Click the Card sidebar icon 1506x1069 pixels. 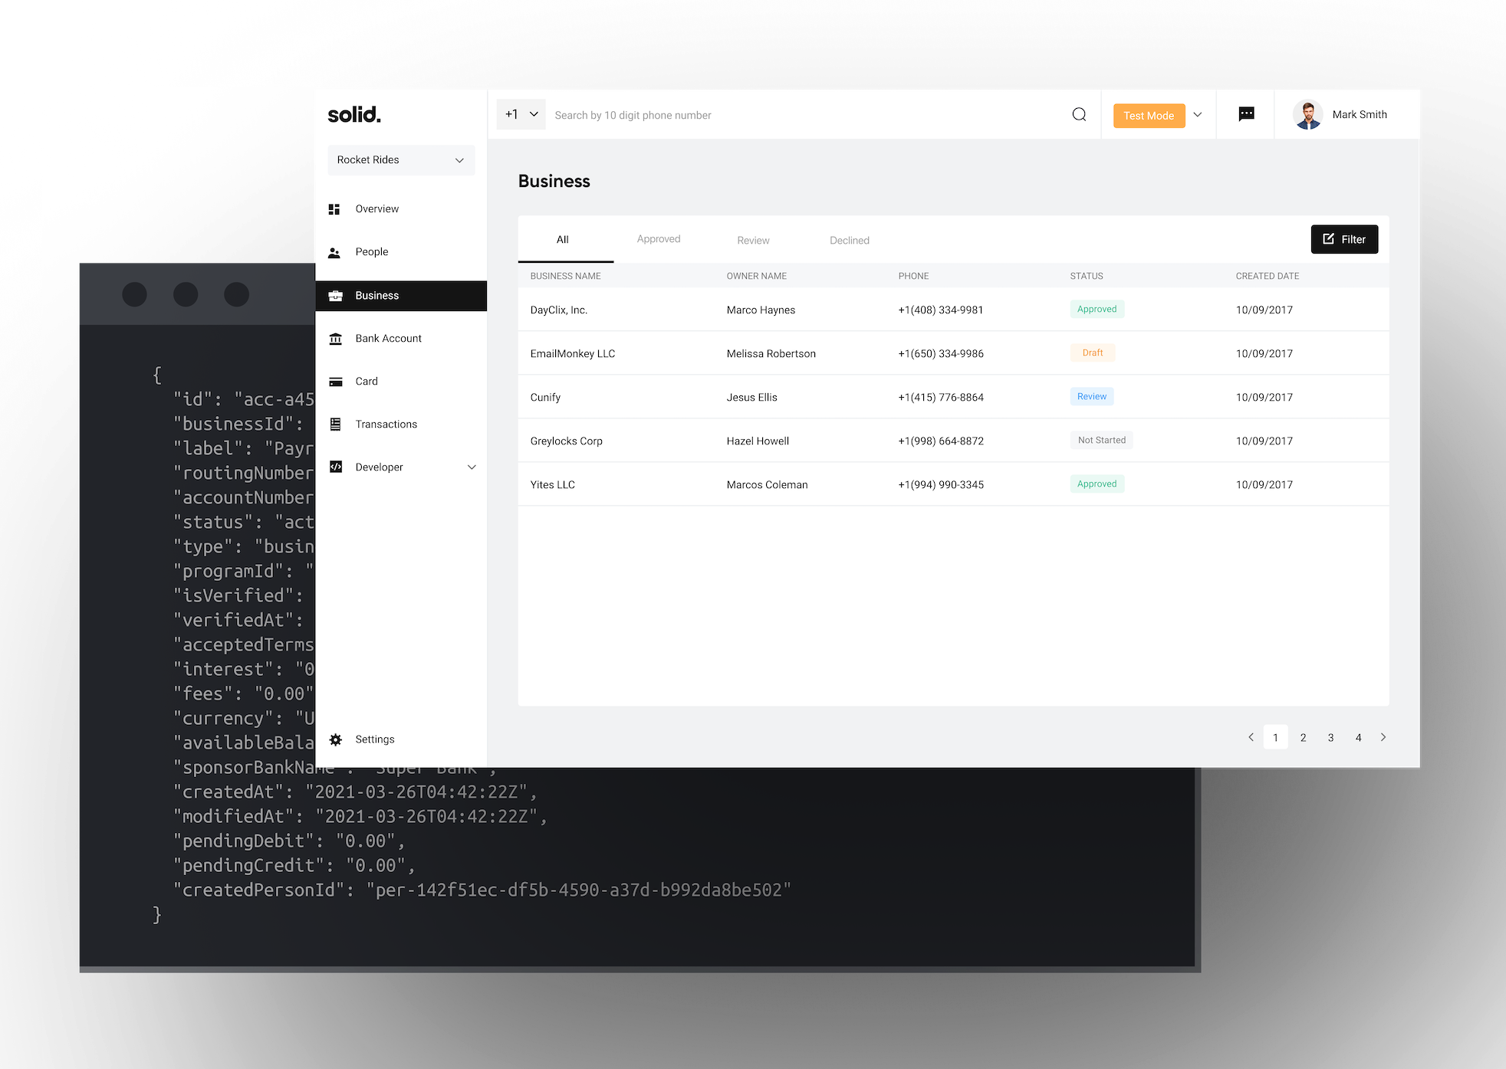[x=335, y=382]
